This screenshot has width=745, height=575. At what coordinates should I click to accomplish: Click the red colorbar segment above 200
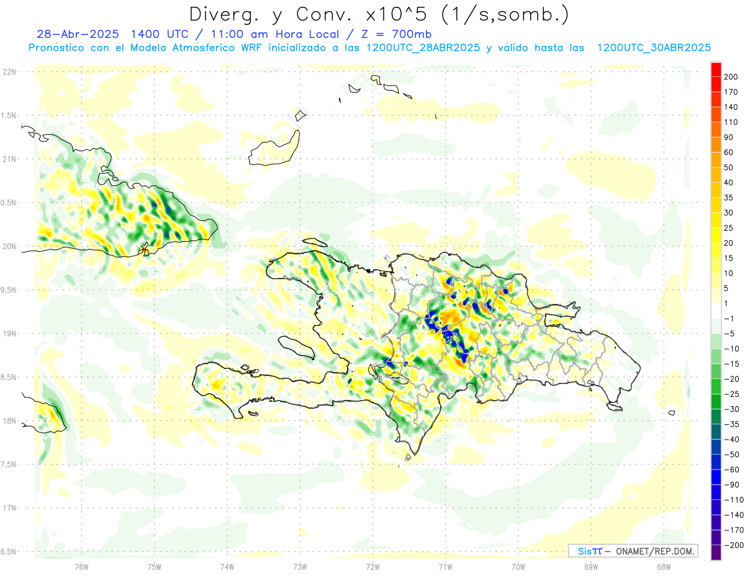coord(716,70)
